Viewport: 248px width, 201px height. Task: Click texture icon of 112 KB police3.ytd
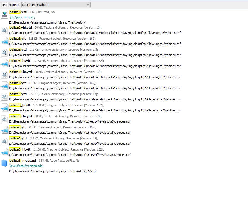(4, 52)
